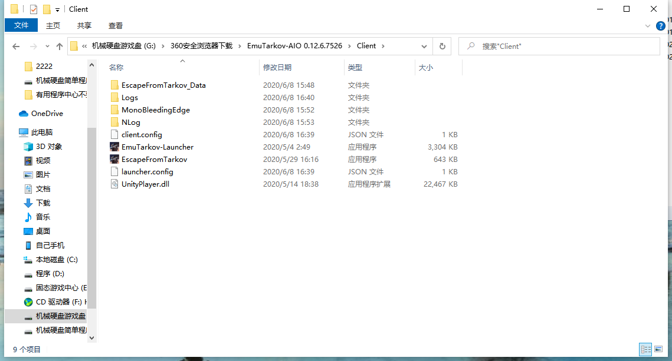The image size is (672, 361).
Task: Select the MonoBleedingEdge folder icon
Action: (114, 110)
